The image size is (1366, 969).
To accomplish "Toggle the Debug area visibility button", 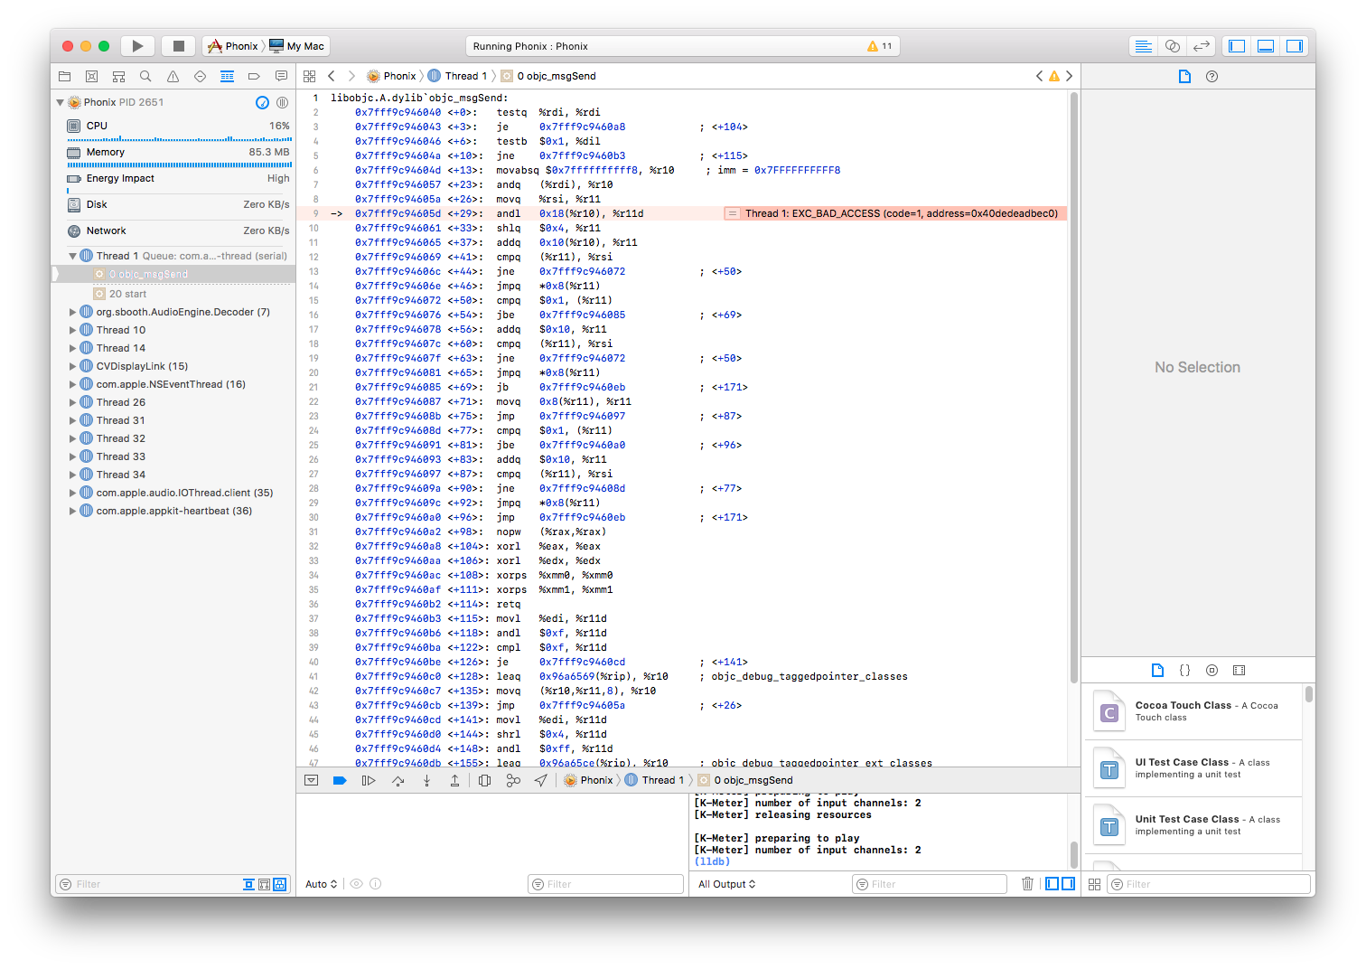I will coord(1266,46).
